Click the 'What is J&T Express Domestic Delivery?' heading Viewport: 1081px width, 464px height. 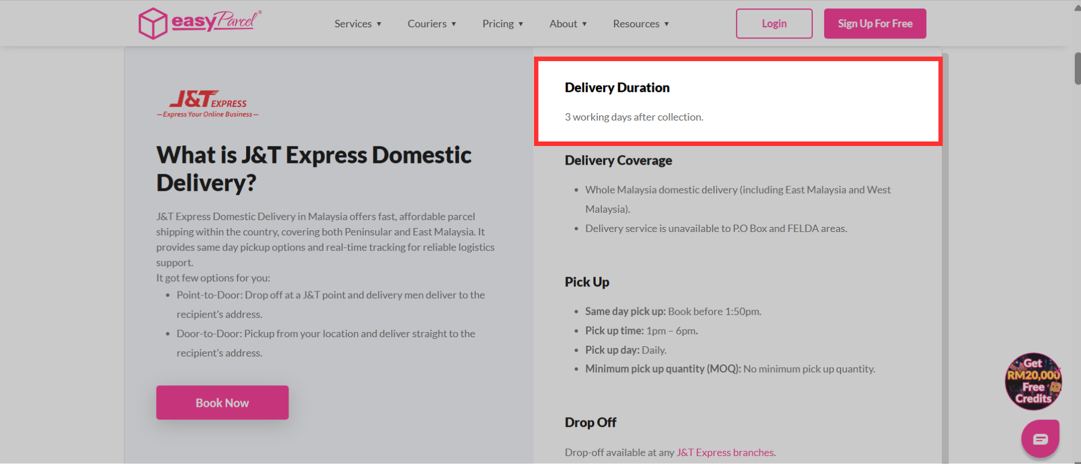coord(314,169)
